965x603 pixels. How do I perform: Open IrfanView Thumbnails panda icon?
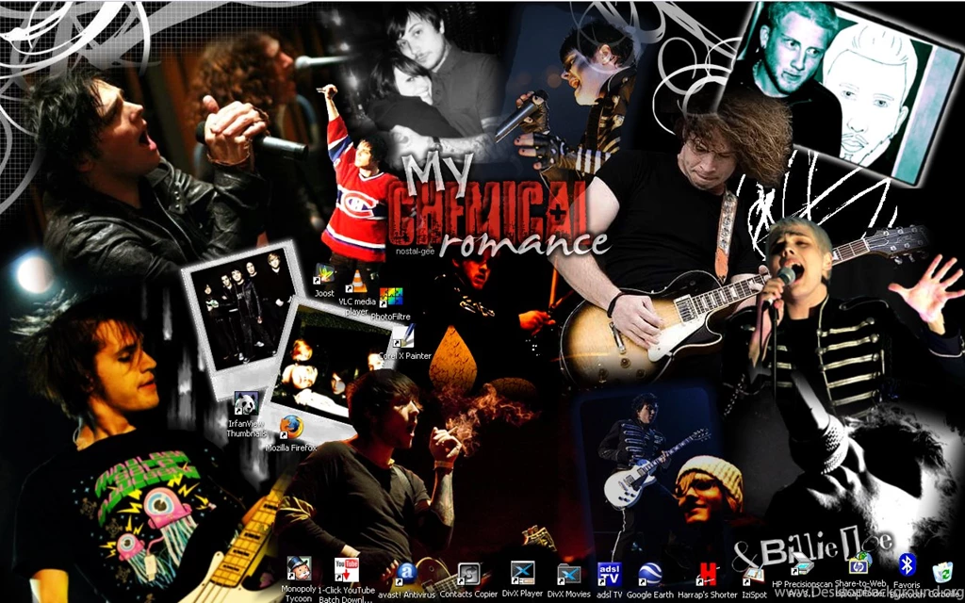(246, 404)
